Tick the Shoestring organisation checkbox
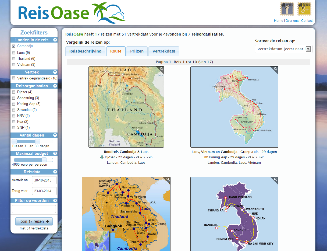The width and height of the screenshot is (327, 251). 14,98
